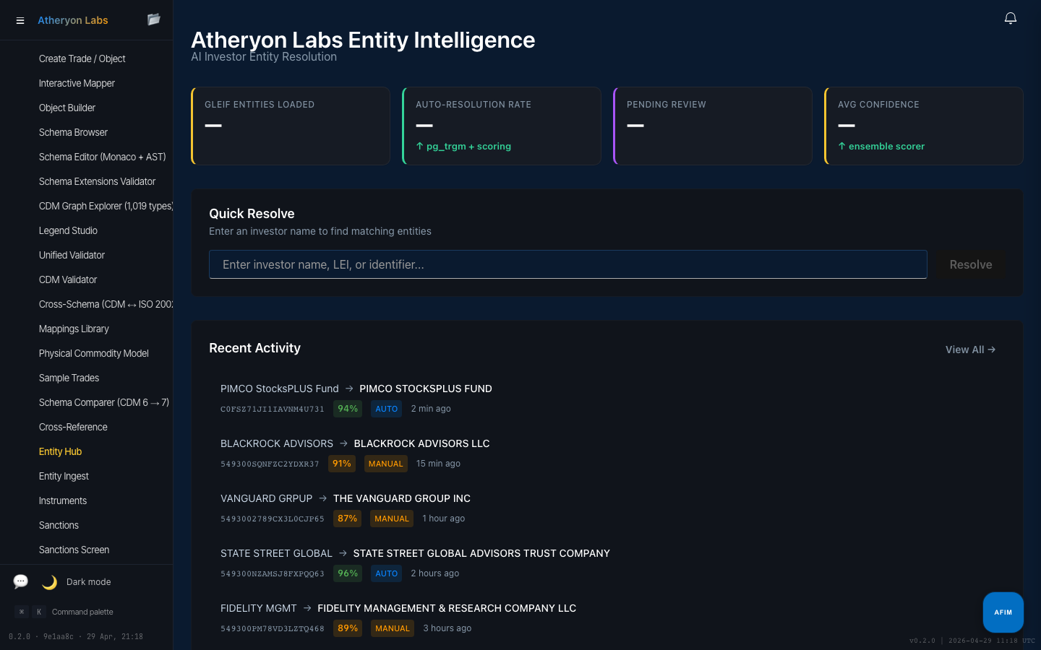Image resolution: width=1041 pixels, height=650 pixels.
Task: Click the 96% confidence badge
Action: click(348, 573)
